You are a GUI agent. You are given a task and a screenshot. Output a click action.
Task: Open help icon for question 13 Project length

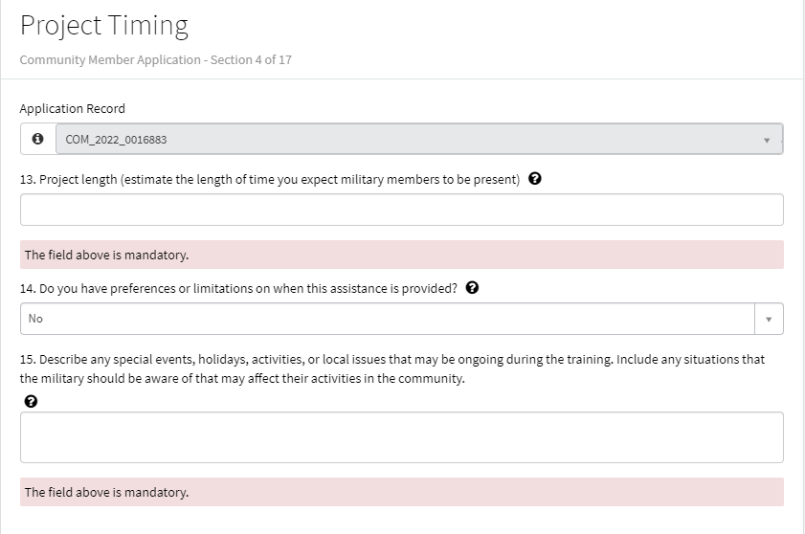click(535, 179)
